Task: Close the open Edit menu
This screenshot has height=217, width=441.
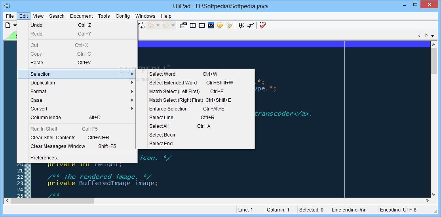Action: click(x=24, y=16)
